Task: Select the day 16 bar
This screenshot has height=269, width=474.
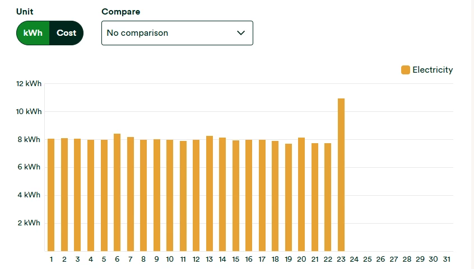Action: click(249, 195)
